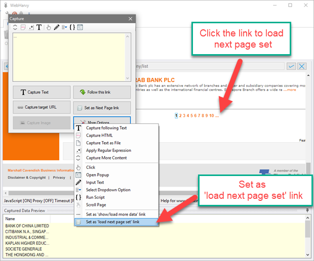314x261 pixels.
Task: Click the hand pointer Click icon
Action: coord(49,27)
